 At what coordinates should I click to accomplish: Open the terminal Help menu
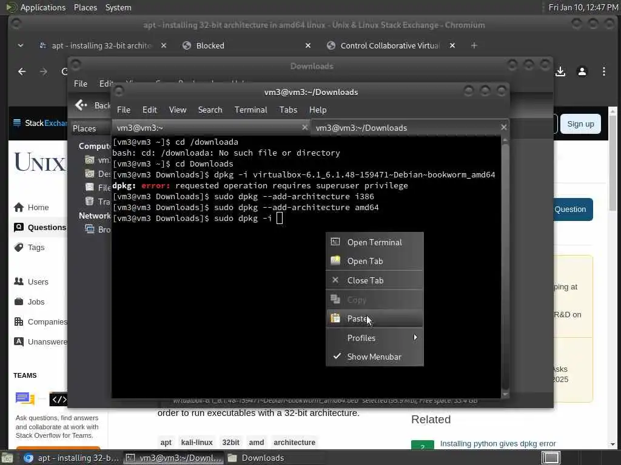click(x=318, y=110)
